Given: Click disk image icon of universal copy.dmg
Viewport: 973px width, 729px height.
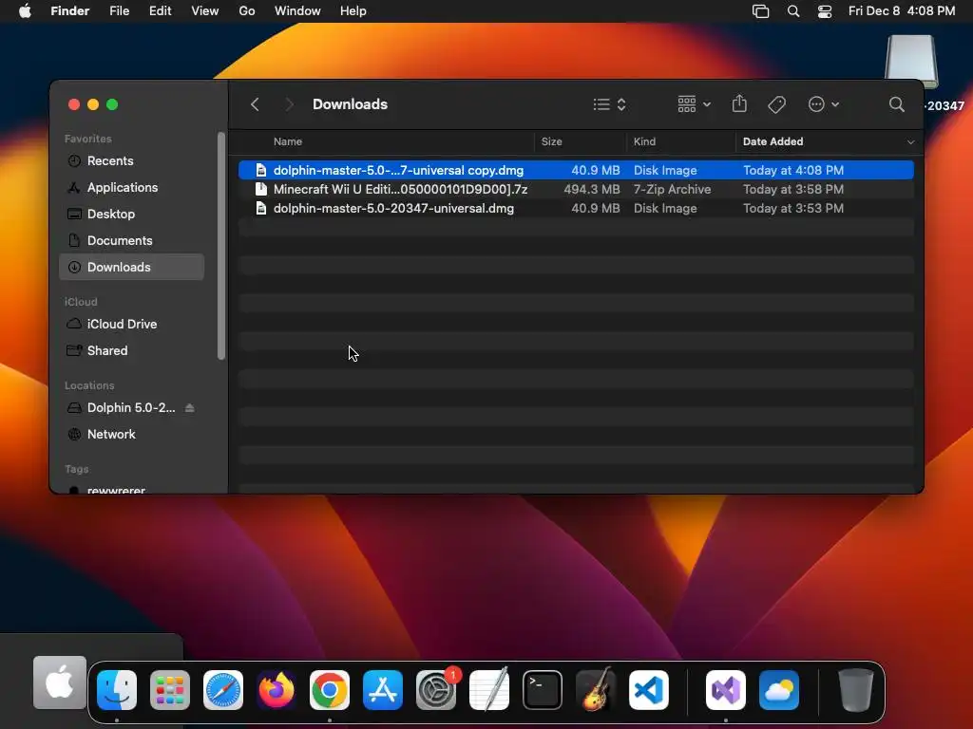Looking at the screenshot, I should (261, 170).
